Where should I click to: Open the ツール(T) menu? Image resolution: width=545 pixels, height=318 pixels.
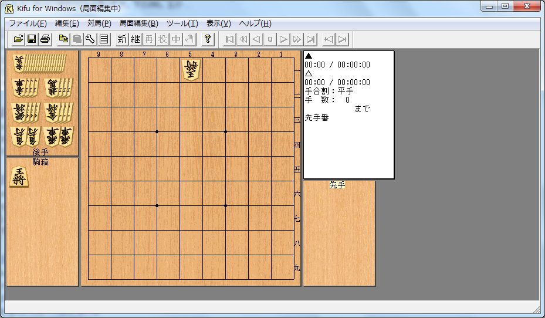click(x=182, y=23)
